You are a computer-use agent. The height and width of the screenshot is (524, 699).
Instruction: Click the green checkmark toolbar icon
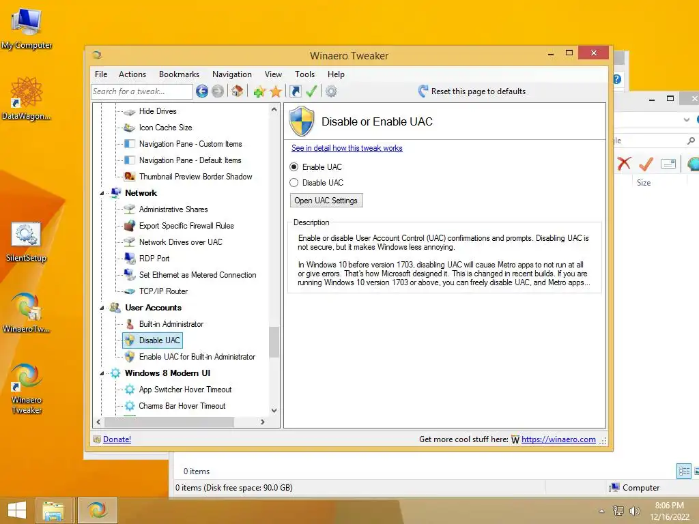click(x=311, y=91)
